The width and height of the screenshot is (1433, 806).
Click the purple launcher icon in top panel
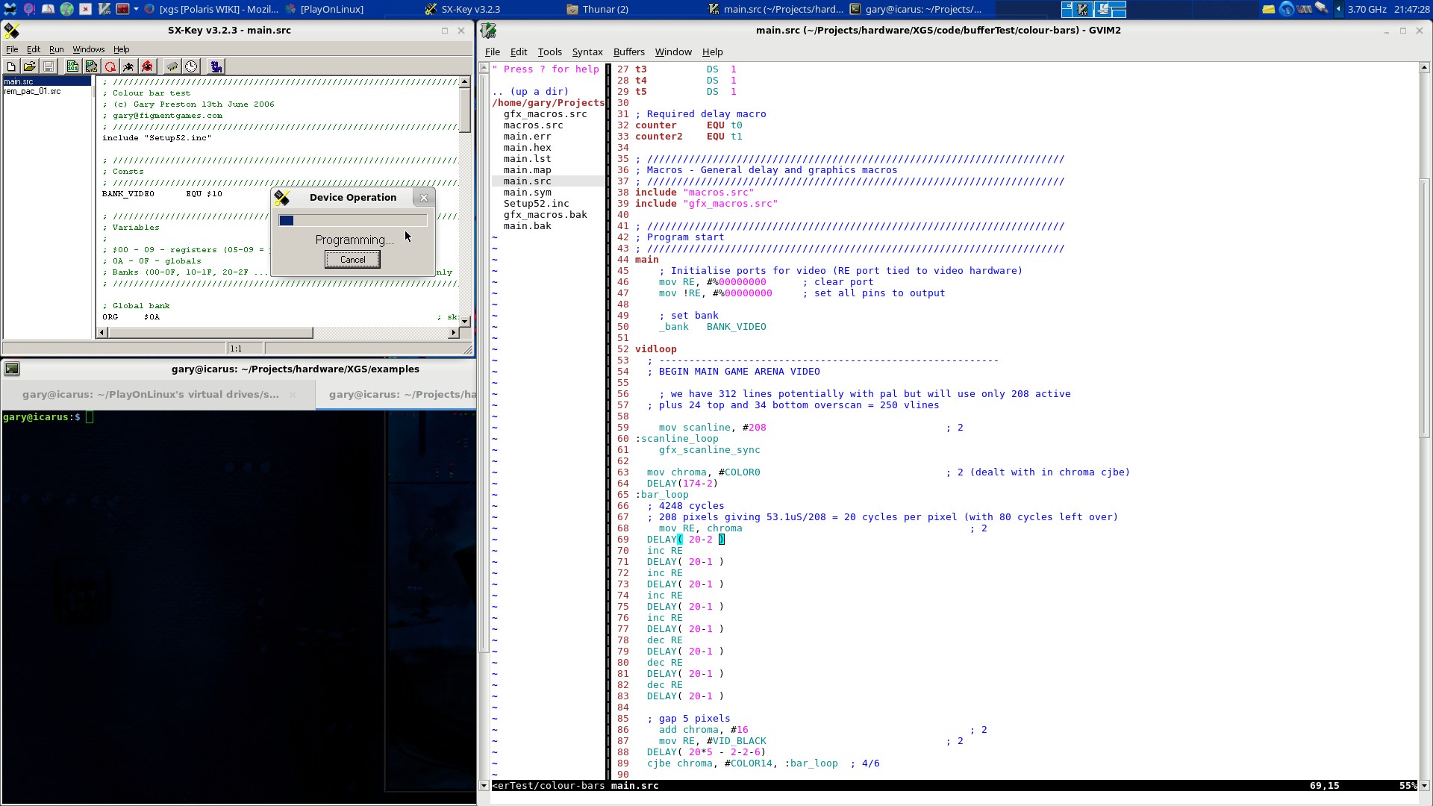coord(29,9)
